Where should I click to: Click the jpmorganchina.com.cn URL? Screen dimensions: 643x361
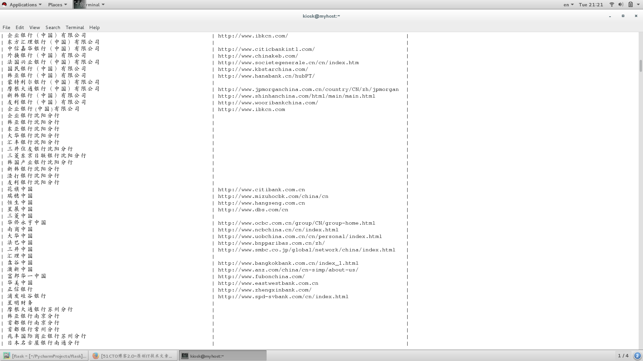tap(308, 89)
